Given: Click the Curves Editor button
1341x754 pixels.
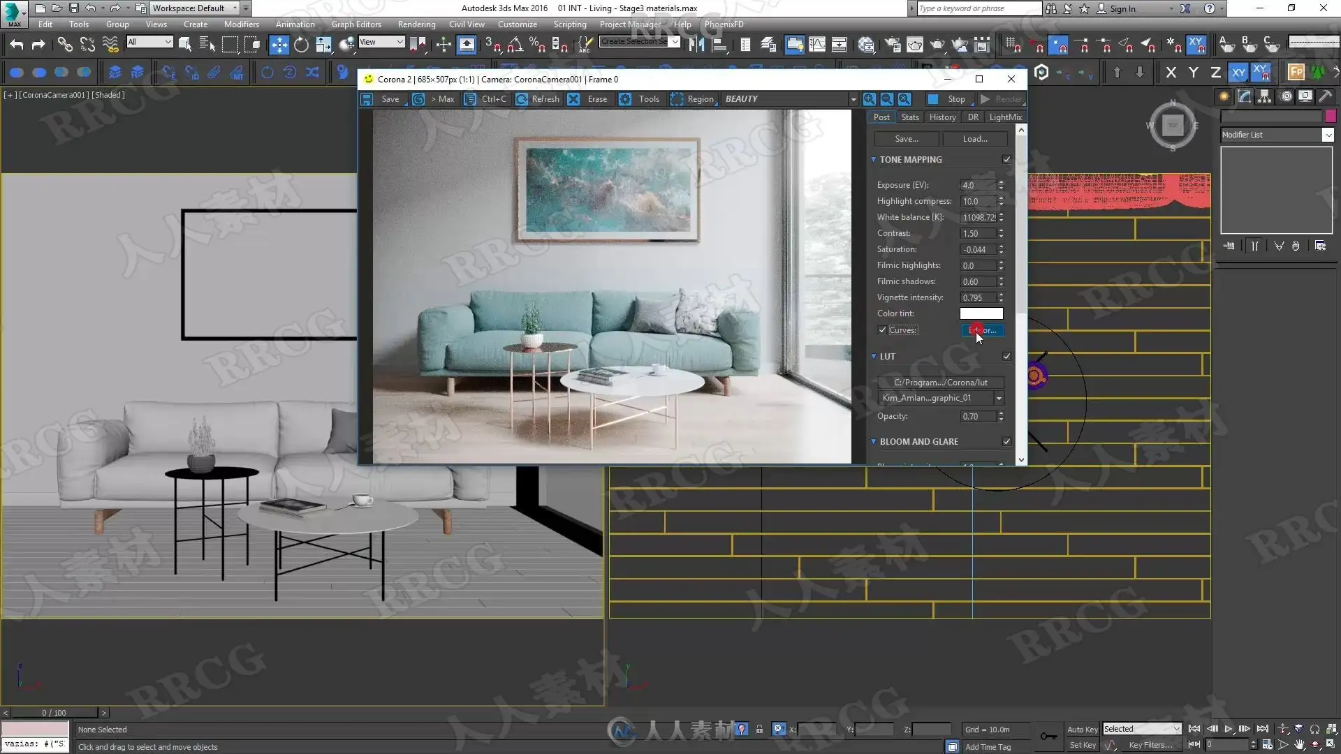Looking at the screenshot, I should click(983, 330).
